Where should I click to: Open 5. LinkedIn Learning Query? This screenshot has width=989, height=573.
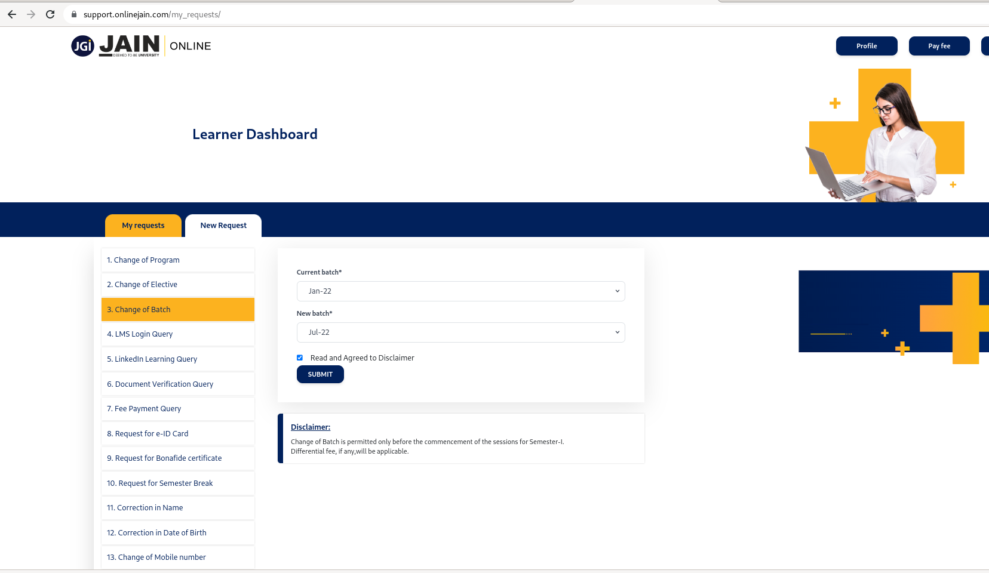coord(178,359)
